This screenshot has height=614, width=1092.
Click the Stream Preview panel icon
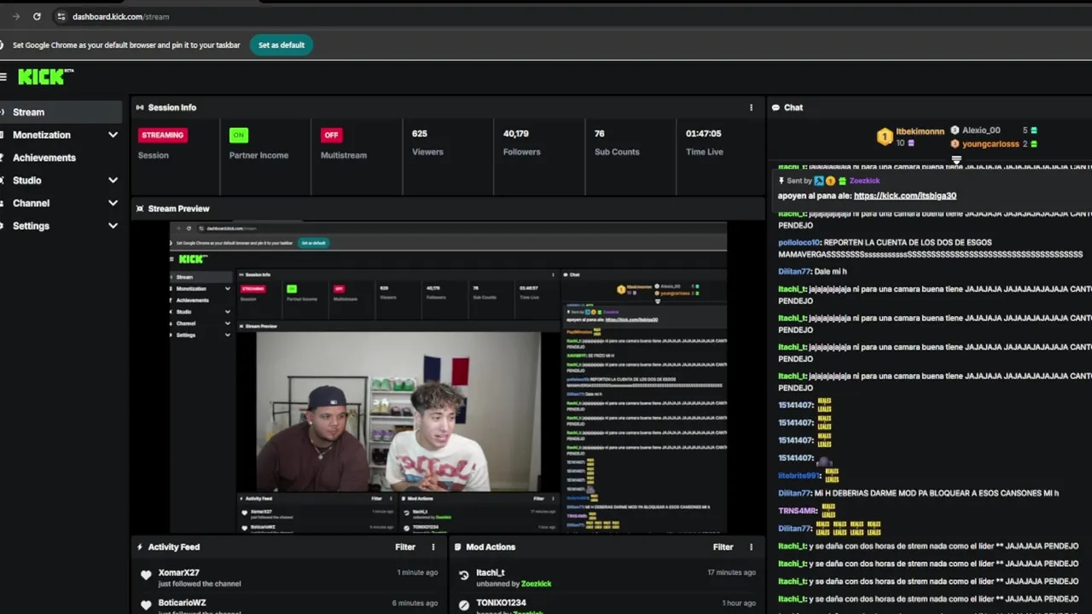click(x=140, y=208)
